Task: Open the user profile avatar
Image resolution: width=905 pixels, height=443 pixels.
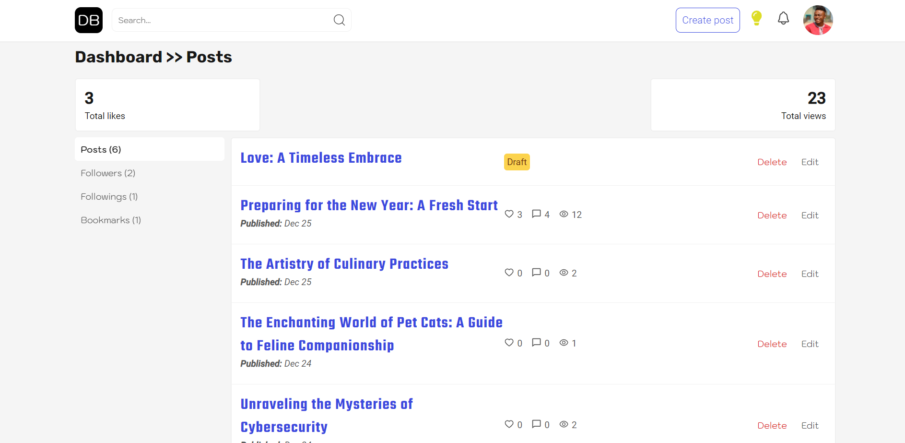Action: (818, 20)
